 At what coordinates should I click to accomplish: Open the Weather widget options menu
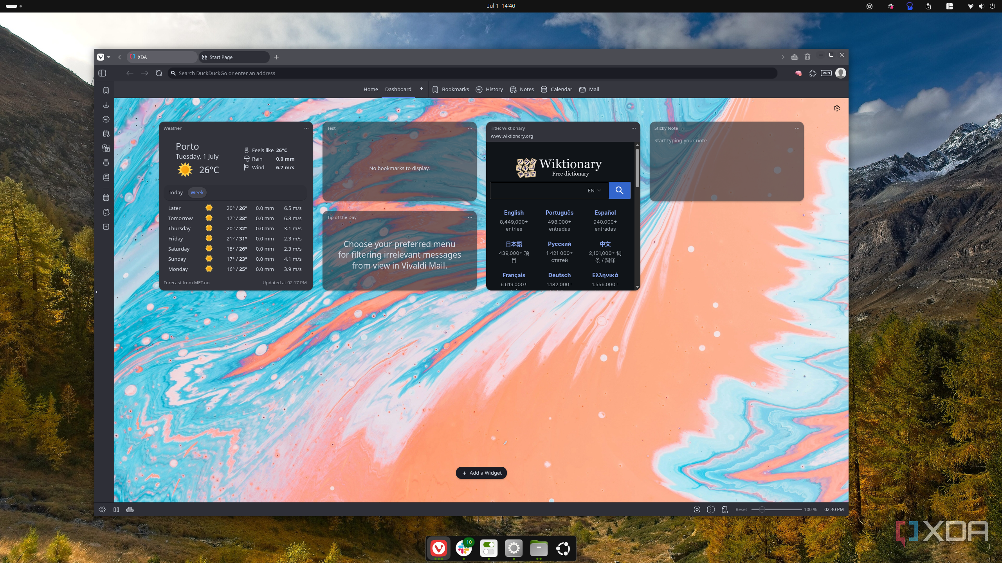(306, 128)
